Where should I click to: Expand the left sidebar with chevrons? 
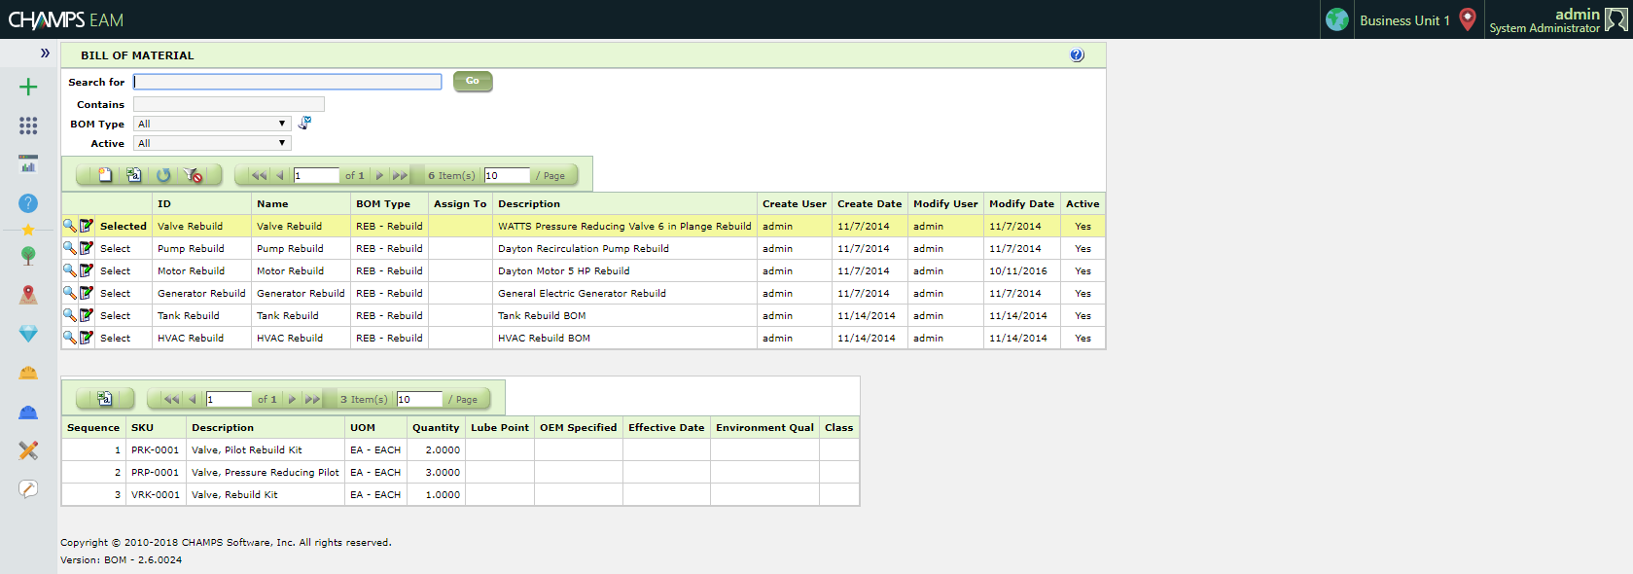coord(45,53)
